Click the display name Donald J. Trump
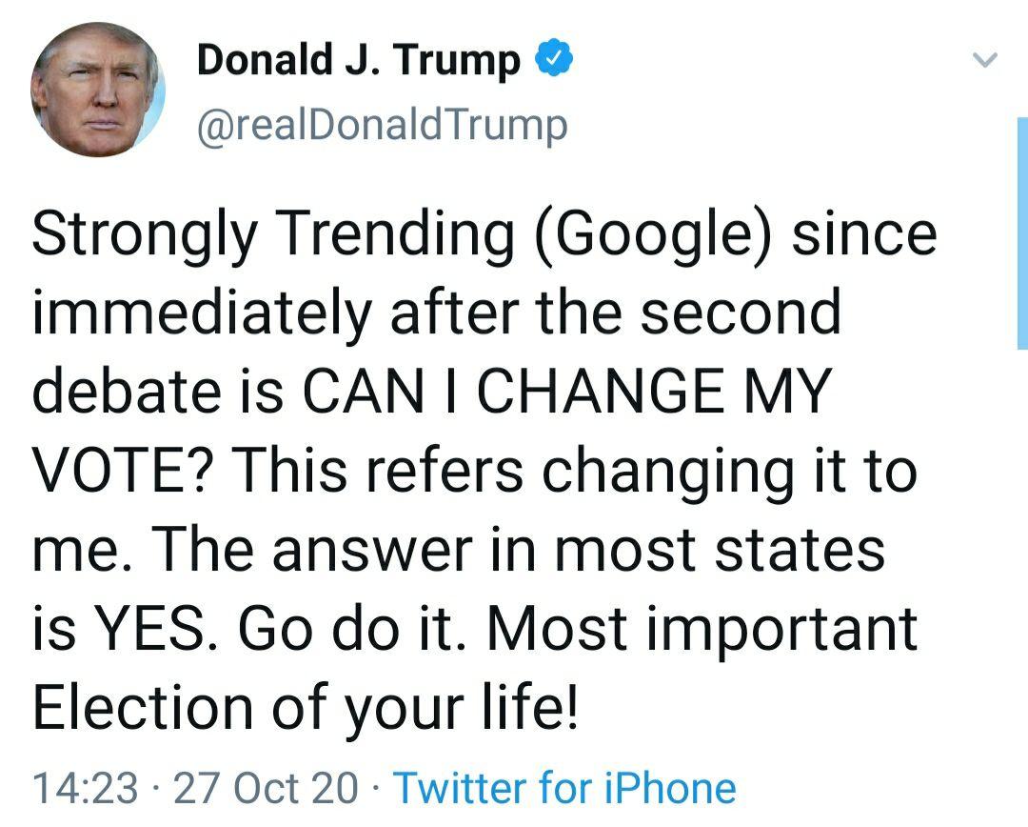The image size is (1028, 827). click(359, 62)
